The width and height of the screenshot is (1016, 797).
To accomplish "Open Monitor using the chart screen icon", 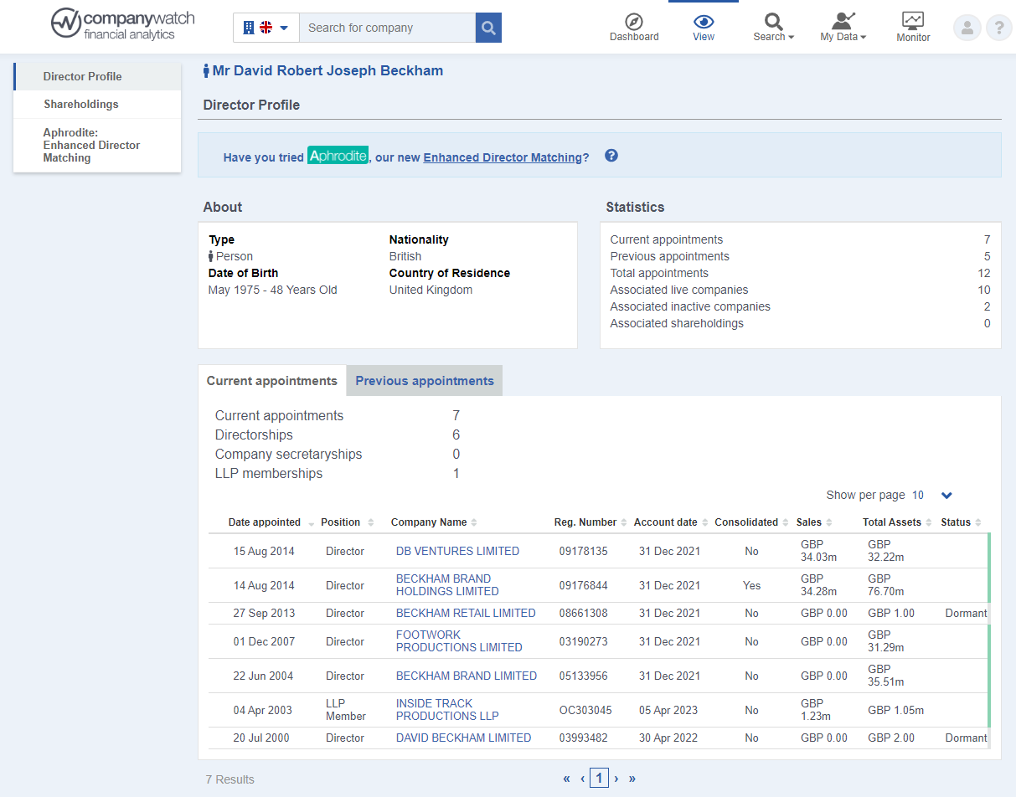I will 912,21.
